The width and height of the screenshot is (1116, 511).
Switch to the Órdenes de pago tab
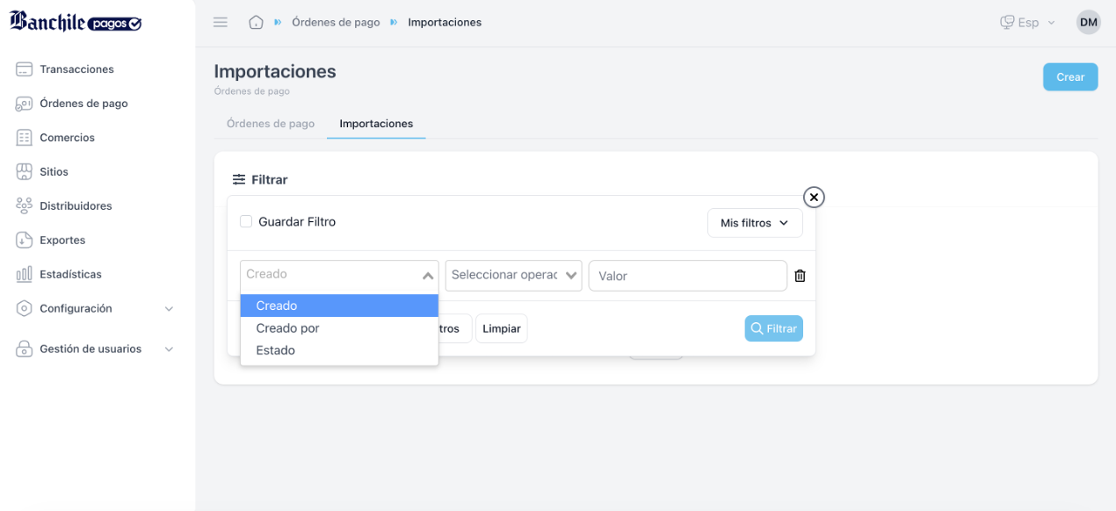coord(271,124)
